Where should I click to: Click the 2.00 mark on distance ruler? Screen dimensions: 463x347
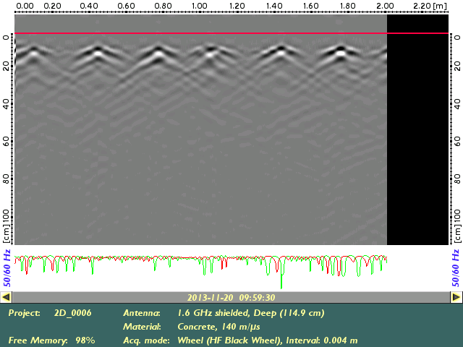(385, 6)
